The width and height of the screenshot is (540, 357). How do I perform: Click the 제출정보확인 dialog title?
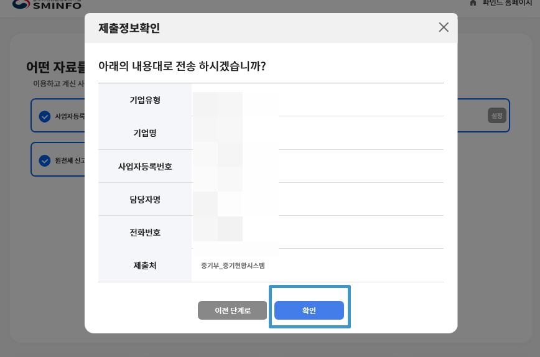(x=129, y=28)
